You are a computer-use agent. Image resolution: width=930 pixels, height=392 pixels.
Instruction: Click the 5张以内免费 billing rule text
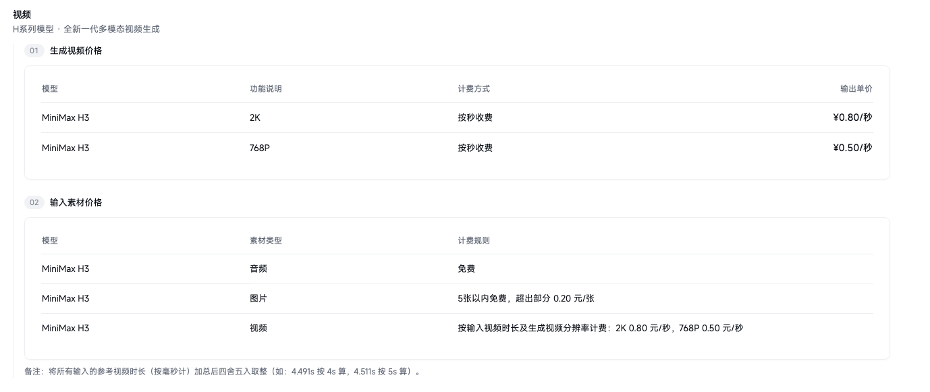[x=526, y=298]
